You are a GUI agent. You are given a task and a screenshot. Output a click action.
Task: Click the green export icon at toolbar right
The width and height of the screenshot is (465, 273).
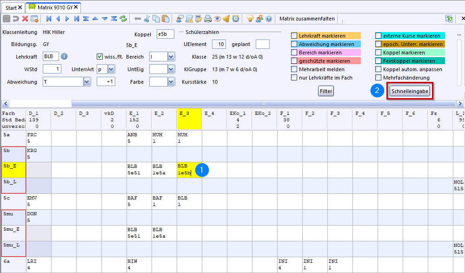(x=449, y=19)
